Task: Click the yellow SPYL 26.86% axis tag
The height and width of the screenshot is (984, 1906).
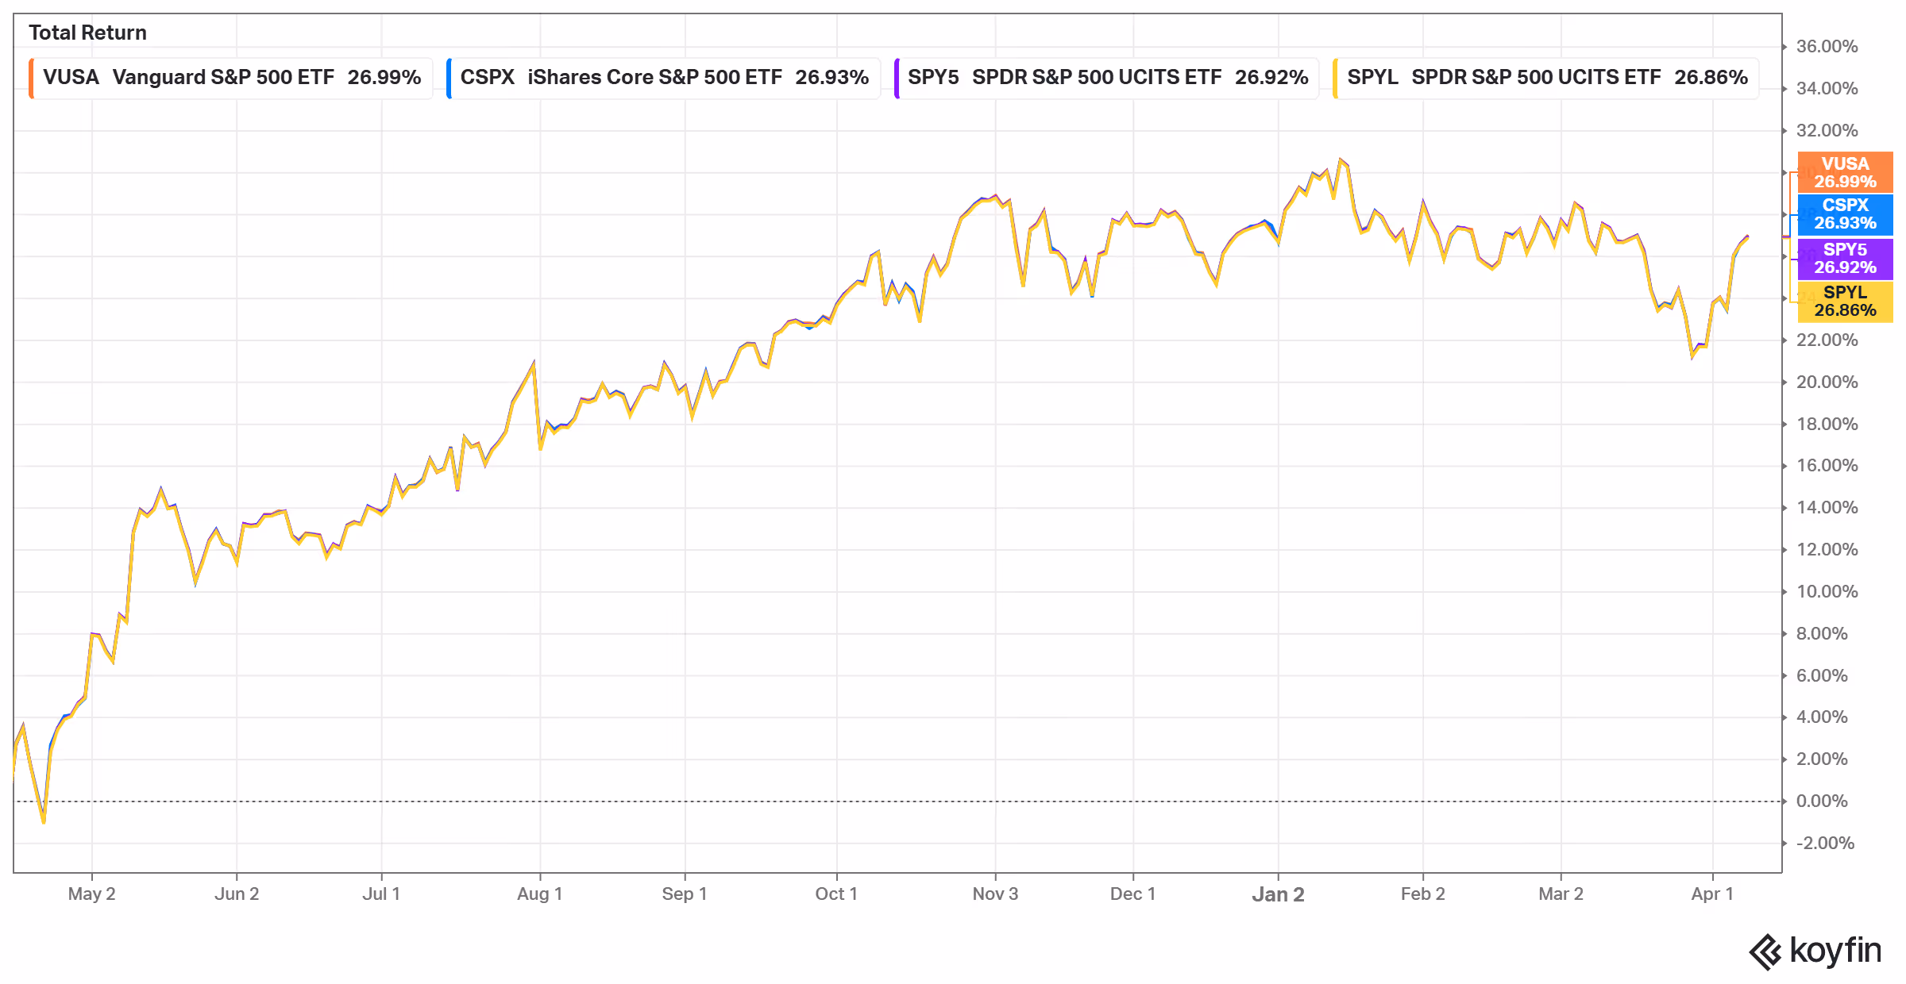Action: click(1844, 302)
